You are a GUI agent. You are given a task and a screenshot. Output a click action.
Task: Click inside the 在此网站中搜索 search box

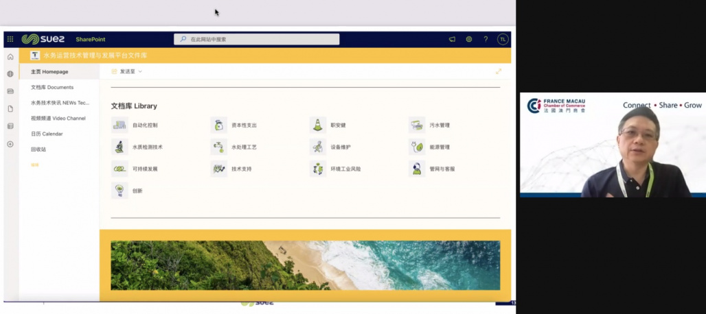point(257,40)
